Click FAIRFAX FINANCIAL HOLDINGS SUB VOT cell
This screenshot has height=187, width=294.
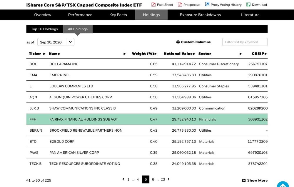[x=83, y=119]
